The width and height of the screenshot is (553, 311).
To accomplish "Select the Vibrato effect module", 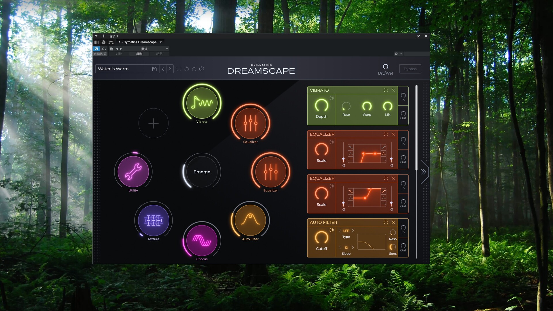I will pos(202,103).
